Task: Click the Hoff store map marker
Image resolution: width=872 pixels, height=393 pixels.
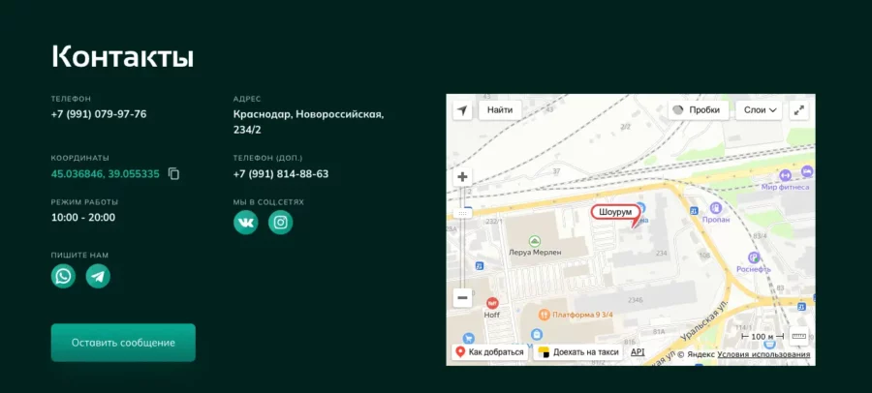Action: click(492, 304)
